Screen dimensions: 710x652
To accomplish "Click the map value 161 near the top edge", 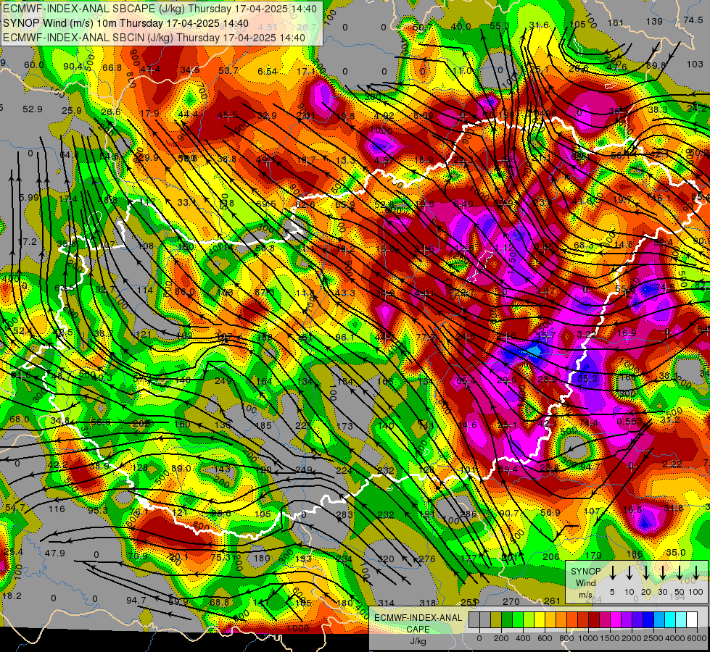I will (616, 22).
